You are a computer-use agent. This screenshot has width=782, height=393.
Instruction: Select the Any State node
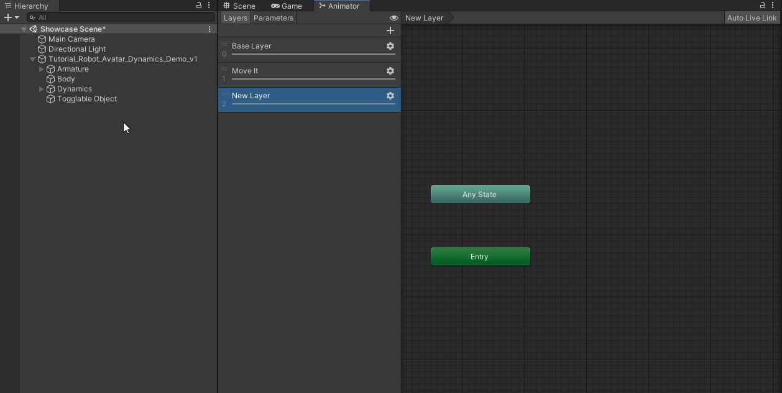coord(480,194)
